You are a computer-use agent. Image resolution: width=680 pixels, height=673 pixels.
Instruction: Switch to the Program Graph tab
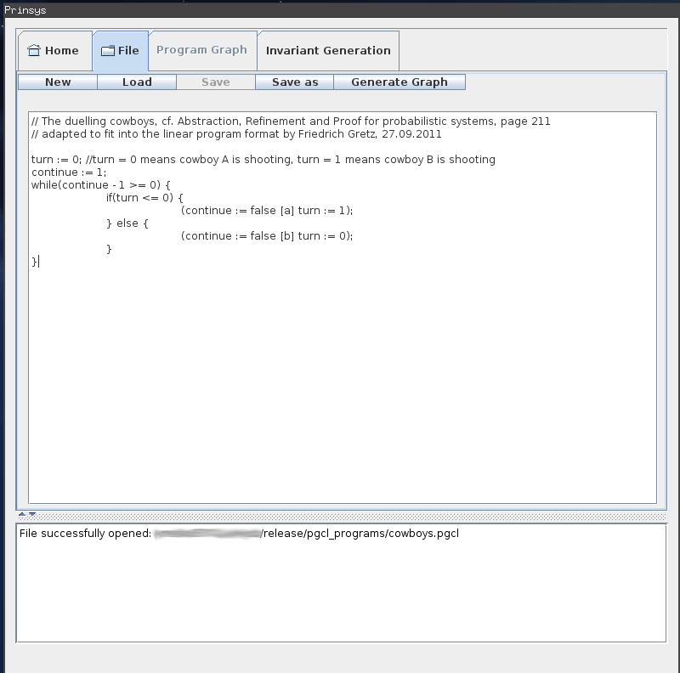click(x=202, y=49)
